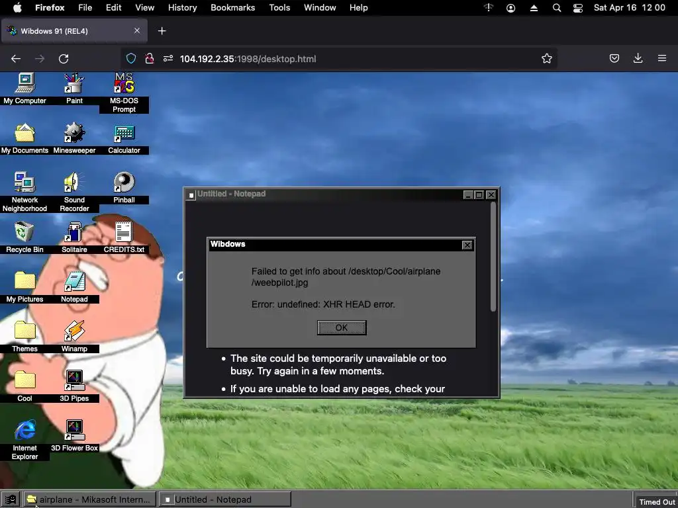Reload the current page
The width and height of the screenshot is (678, 508).
click(64, 59)
